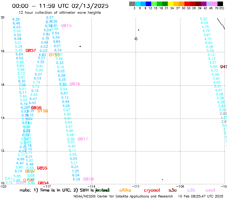Click the black swatch ending the color scale
The image size is (227, 199).
220,4
